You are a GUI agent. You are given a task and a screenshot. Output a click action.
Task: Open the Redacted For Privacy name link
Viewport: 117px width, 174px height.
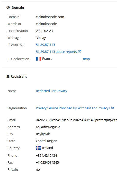tap(51, 91)
